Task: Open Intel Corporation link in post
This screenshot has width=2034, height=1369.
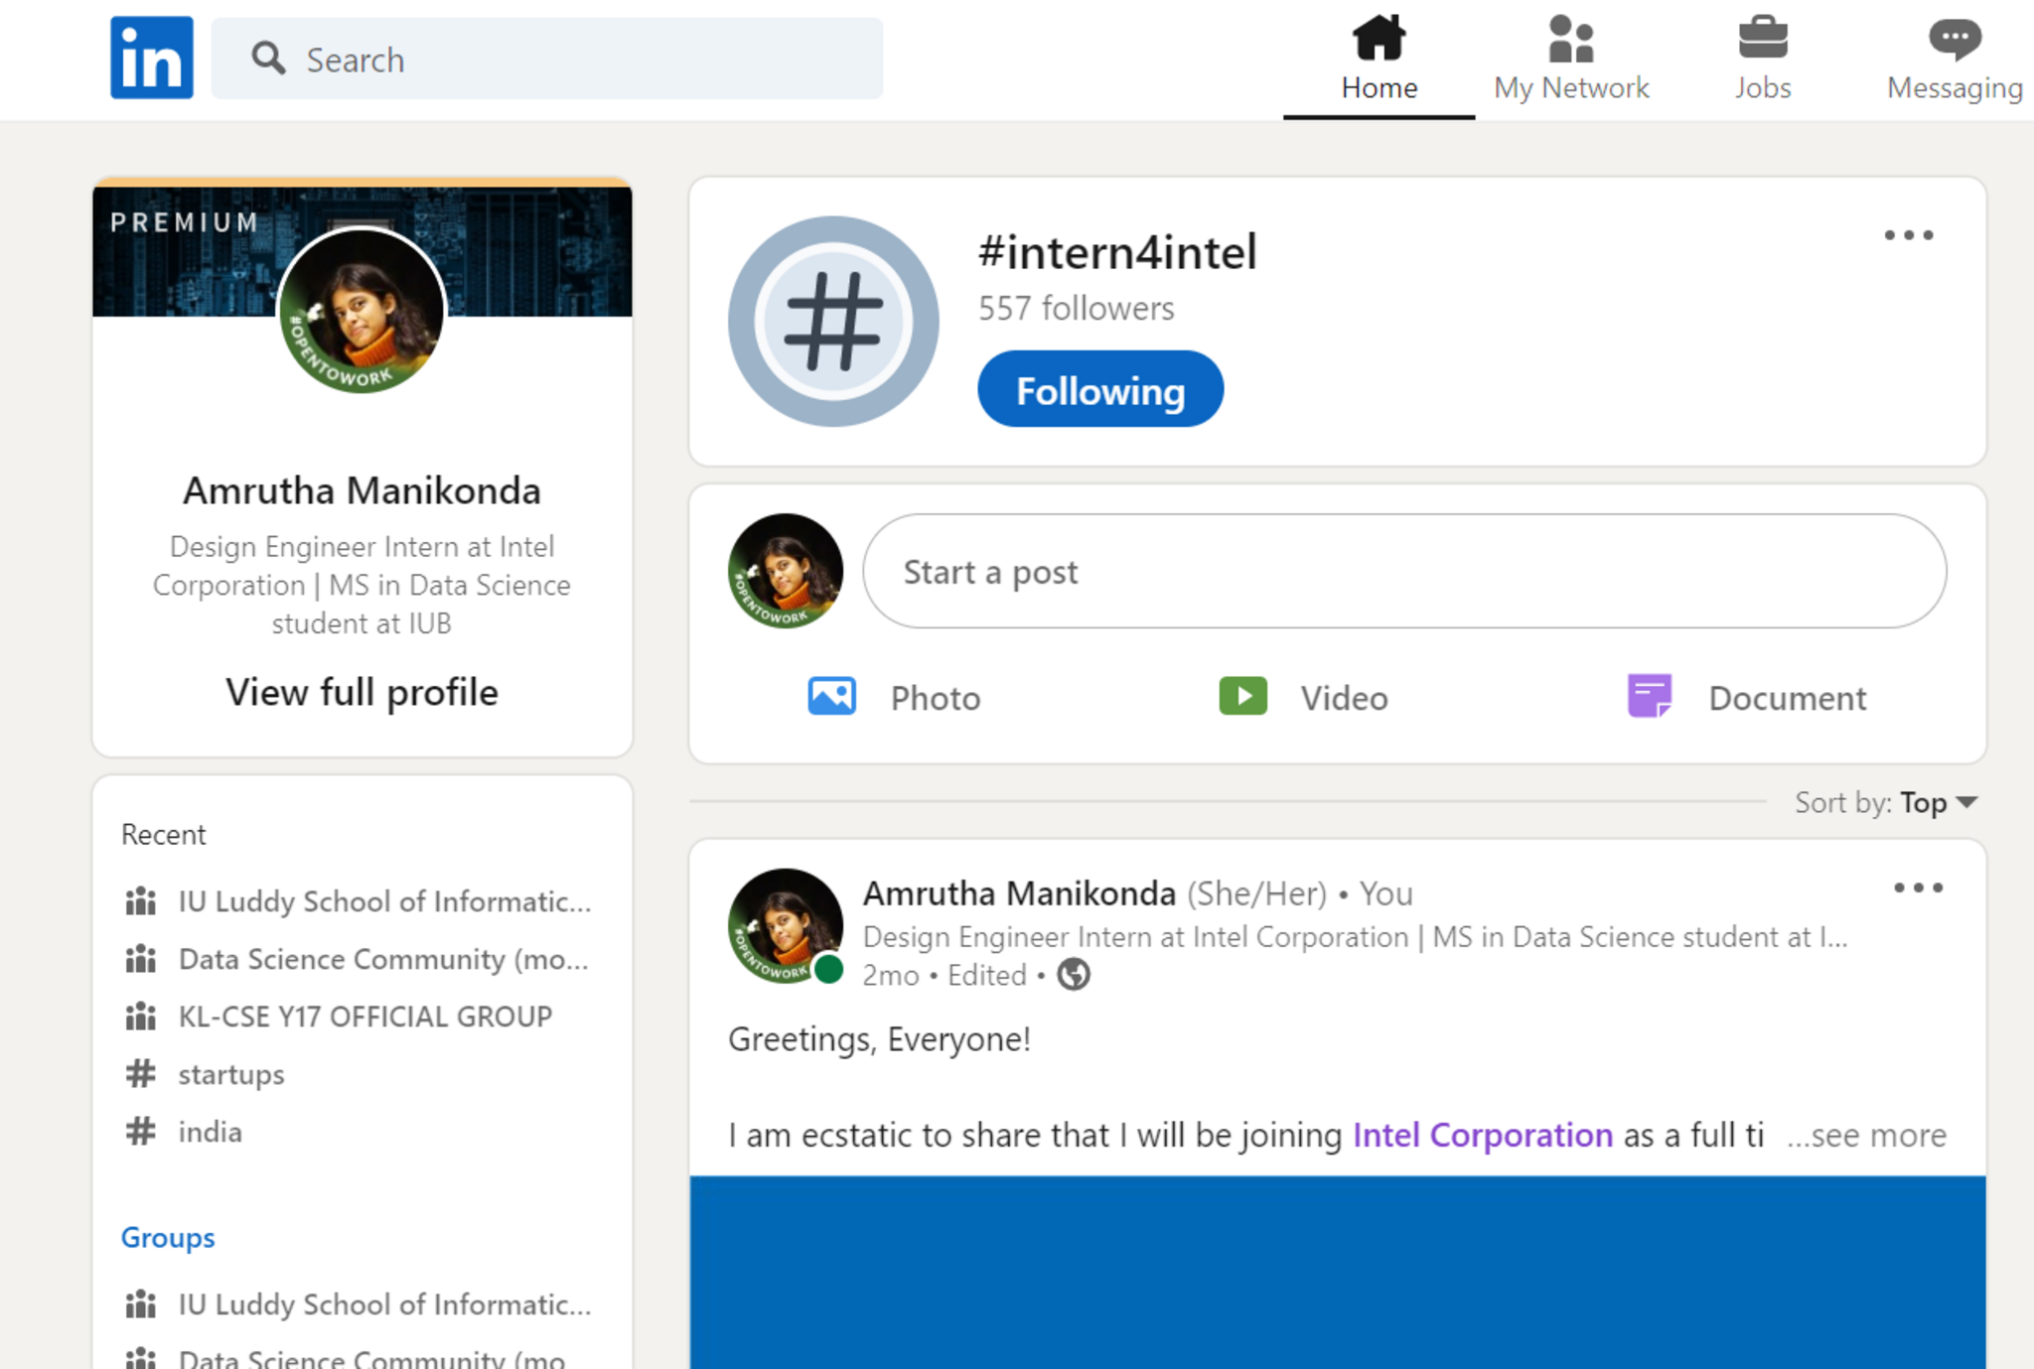Action: (1482, 1135)
